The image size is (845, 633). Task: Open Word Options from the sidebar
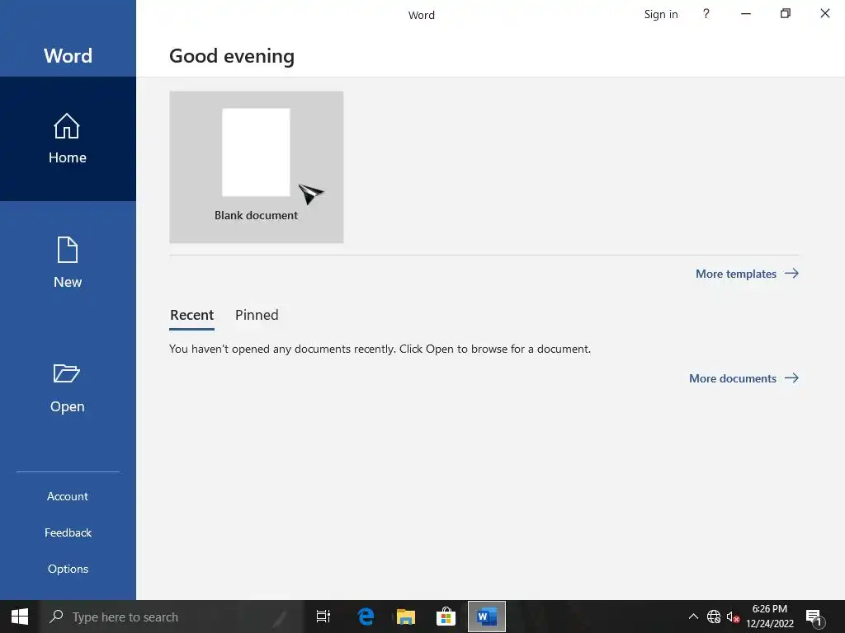tap(68, 569)
